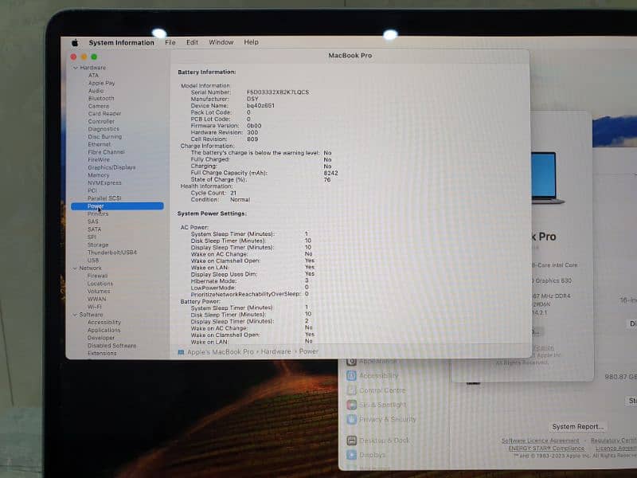This screenshot has width=637, height=478.
Task: Select Bluetooth in the sidebar
Action: 101,98
